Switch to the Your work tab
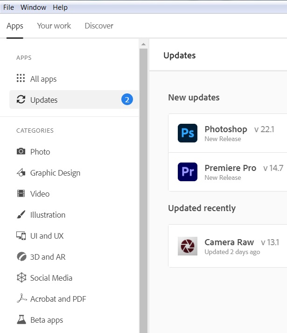The image size is (287, 333). pyautogui.click(x=54, y=26)
